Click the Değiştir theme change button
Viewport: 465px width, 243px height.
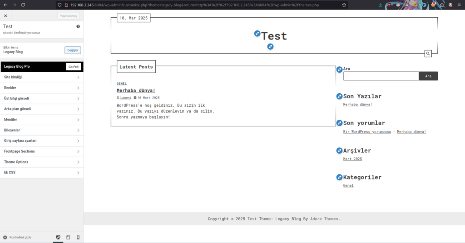click(x=73, y=50)
